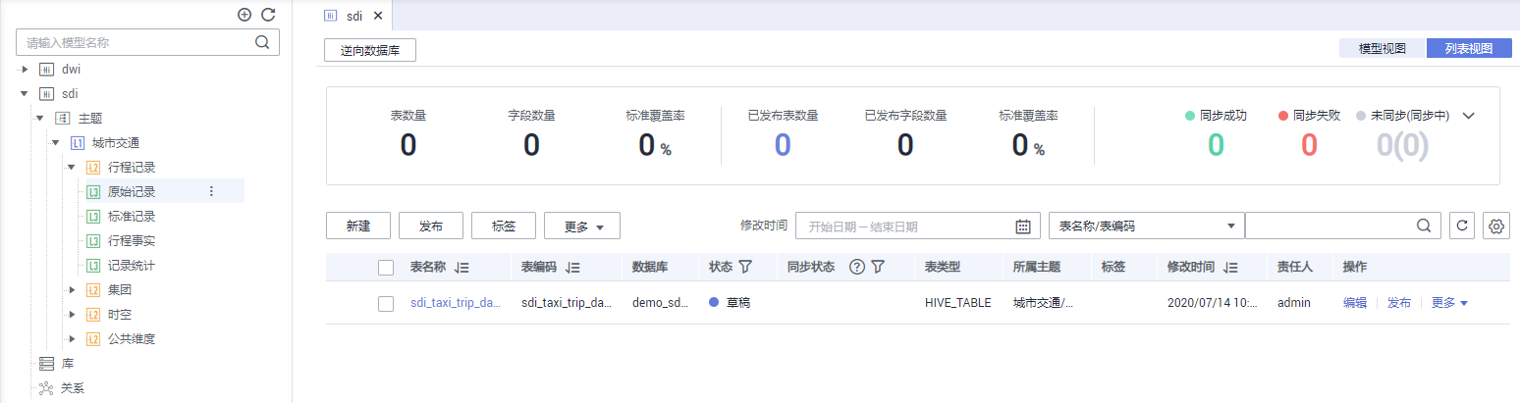Expand the dwi model node
Viewport: 1520px width, 403px height.
pos(25,70)
